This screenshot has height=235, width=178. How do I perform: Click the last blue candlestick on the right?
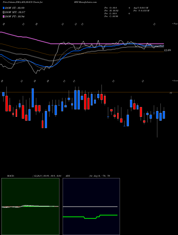(164, 115)
